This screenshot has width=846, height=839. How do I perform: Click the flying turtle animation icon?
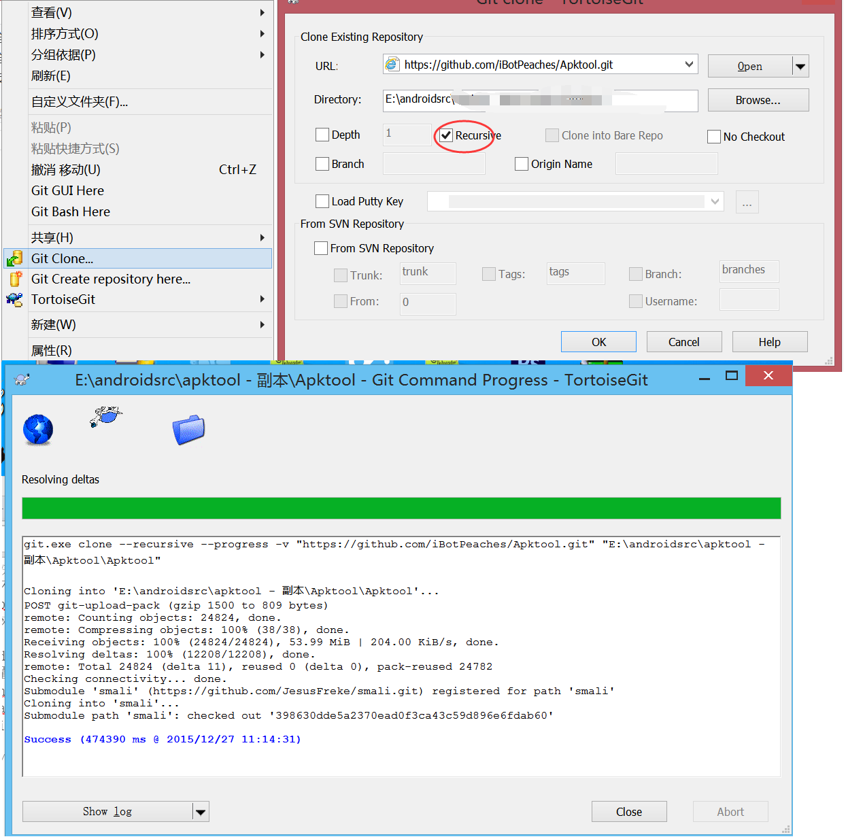[106, 415]
